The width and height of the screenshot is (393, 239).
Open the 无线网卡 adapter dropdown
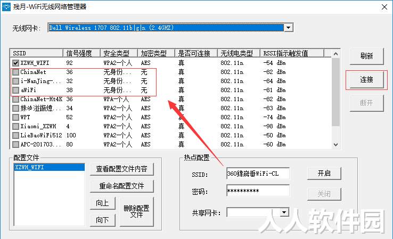pos(289,28)
